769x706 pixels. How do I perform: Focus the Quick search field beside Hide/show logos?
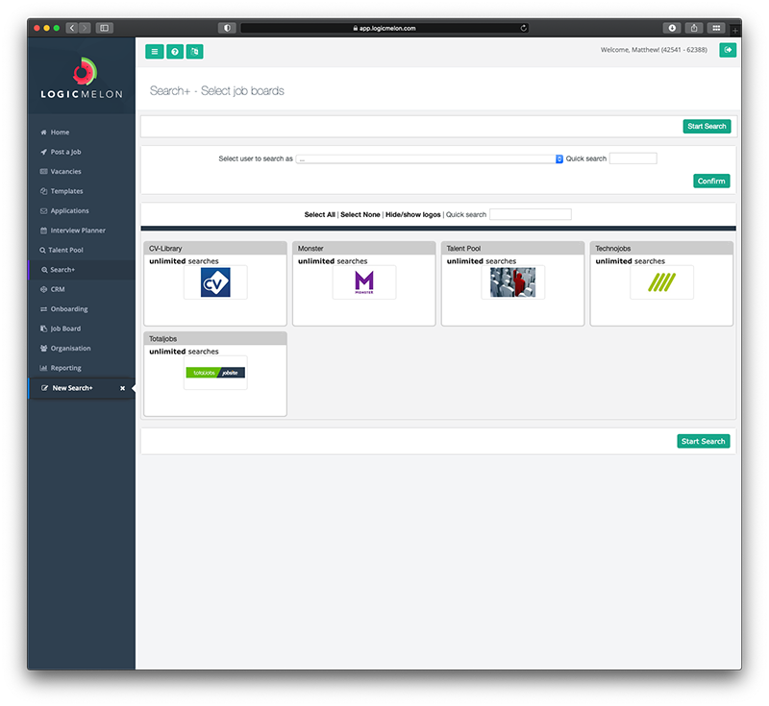531,214
